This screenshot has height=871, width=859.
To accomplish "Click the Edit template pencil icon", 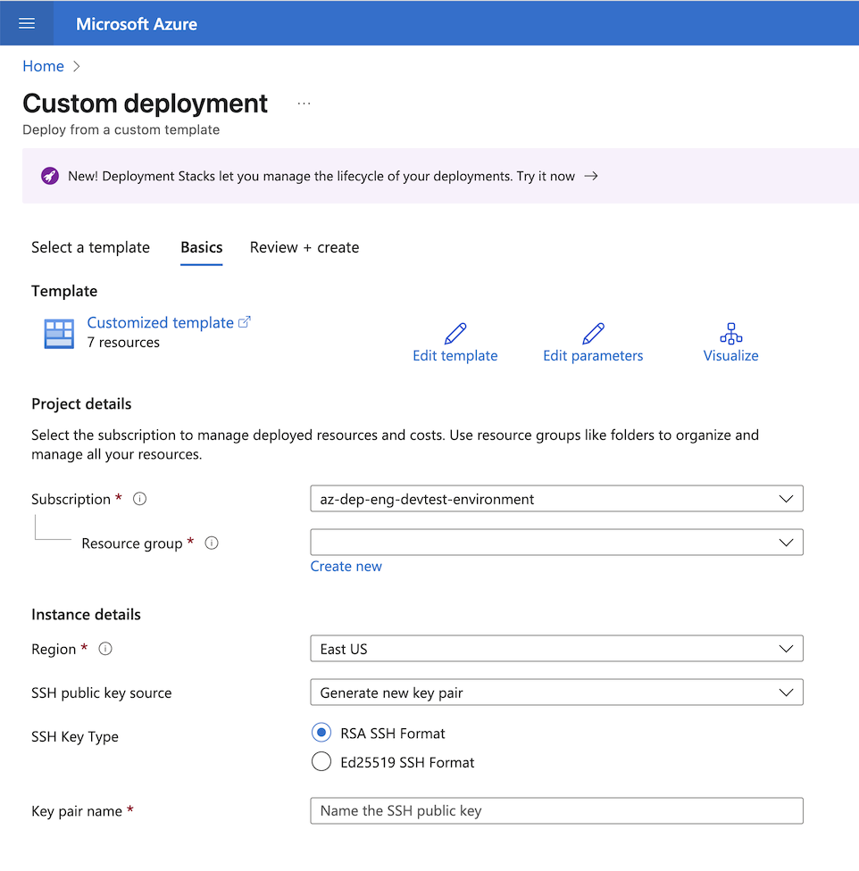I will [455, 335].
